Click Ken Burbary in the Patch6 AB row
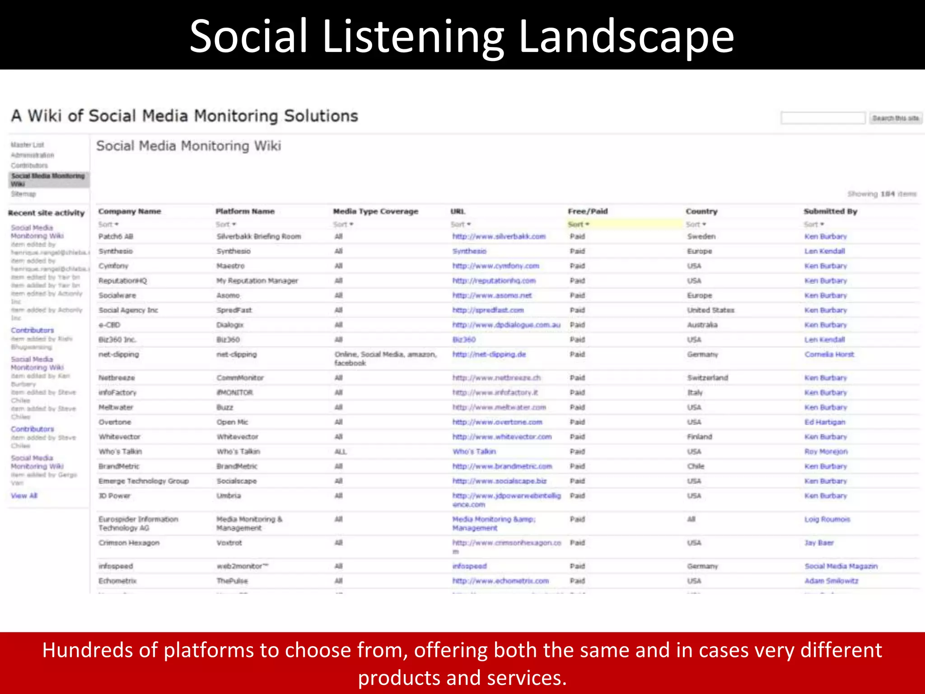Image resolution: width=925 pixels, height=694 pixels. [826, 236]
